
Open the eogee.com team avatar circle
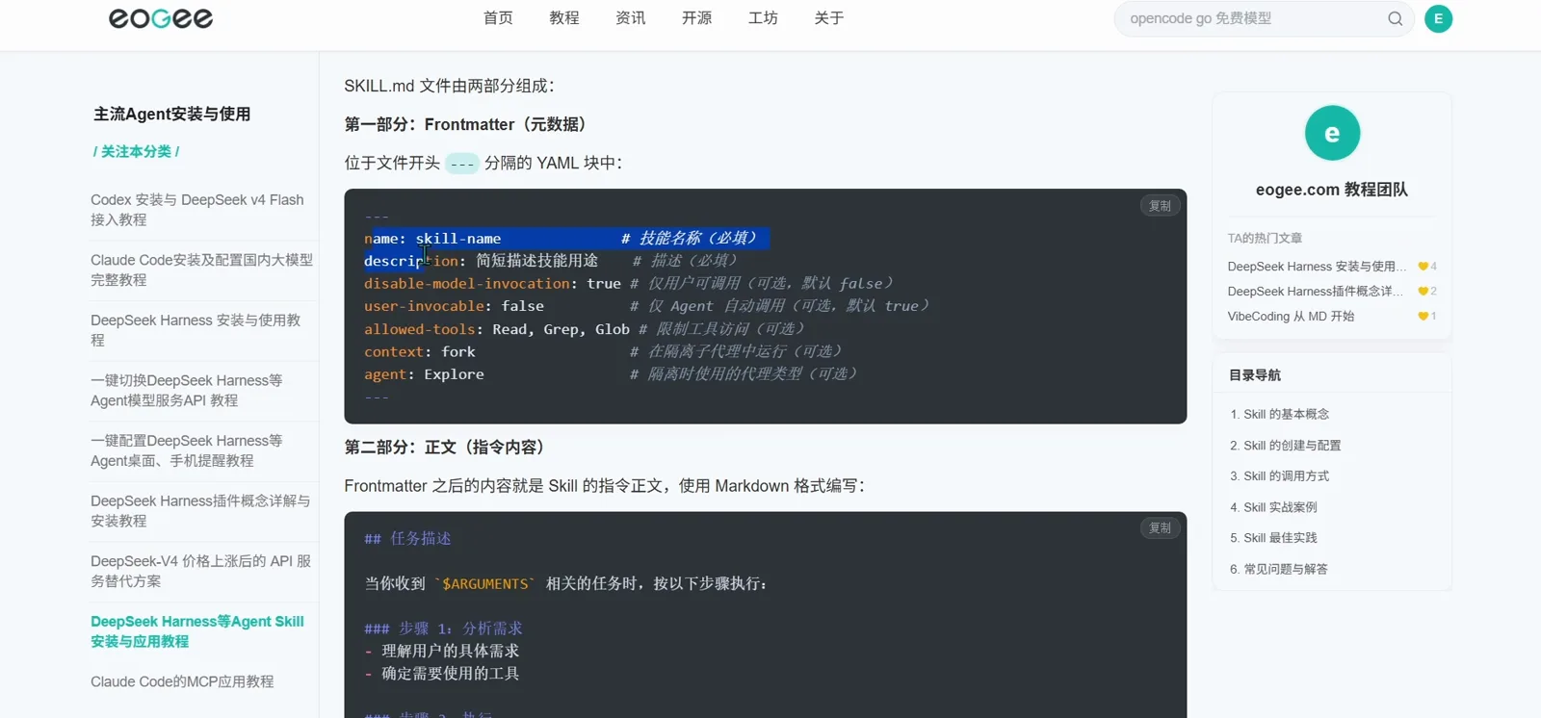(x=1332, y=133)
